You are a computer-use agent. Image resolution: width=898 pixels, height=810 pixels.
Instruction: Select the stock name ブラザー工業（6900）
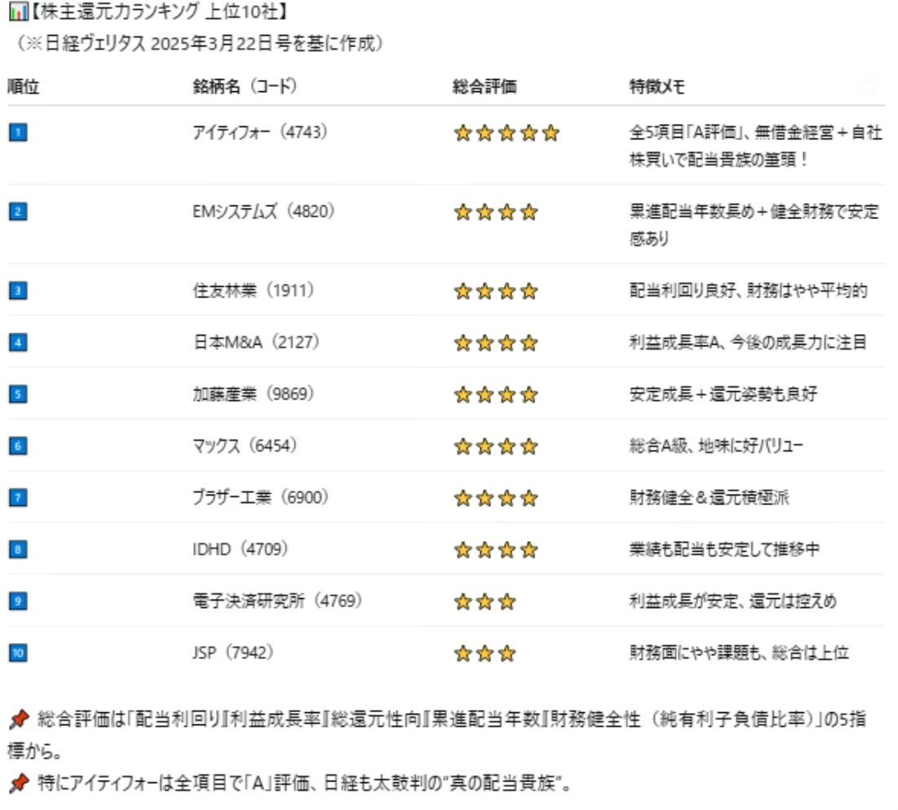(260, 497)
